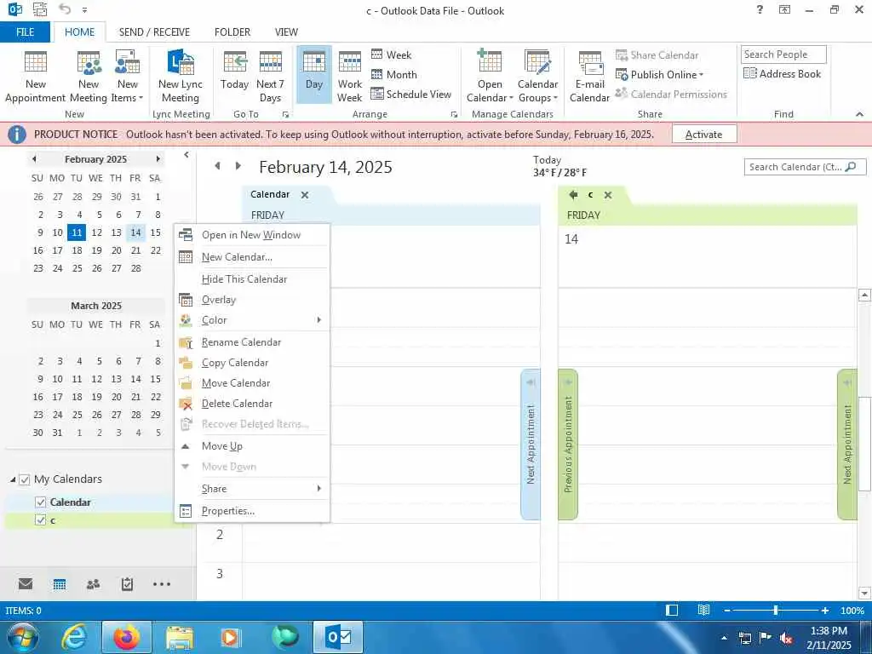
Task: Open the Address Book
Action: 782,73
